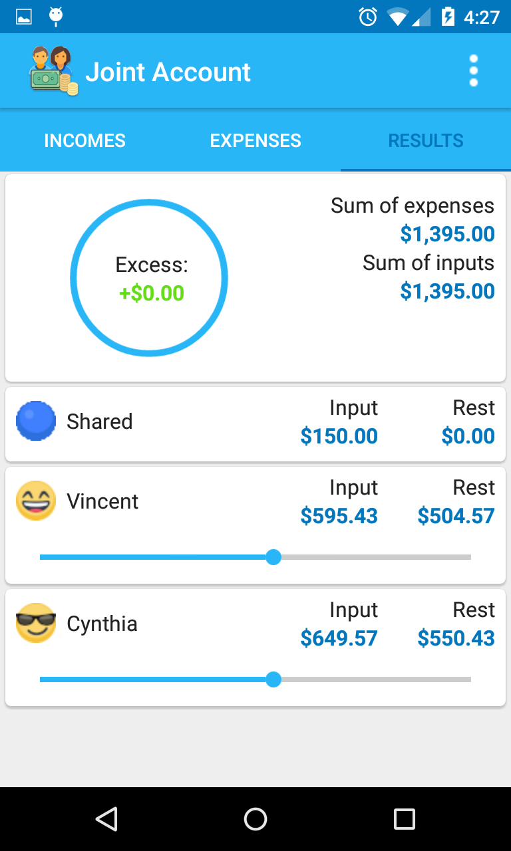Image resolution: width=511 pixels, height=851 pixels.
Task: Switch to the Incomes tab
Action: tap(85, 140)
